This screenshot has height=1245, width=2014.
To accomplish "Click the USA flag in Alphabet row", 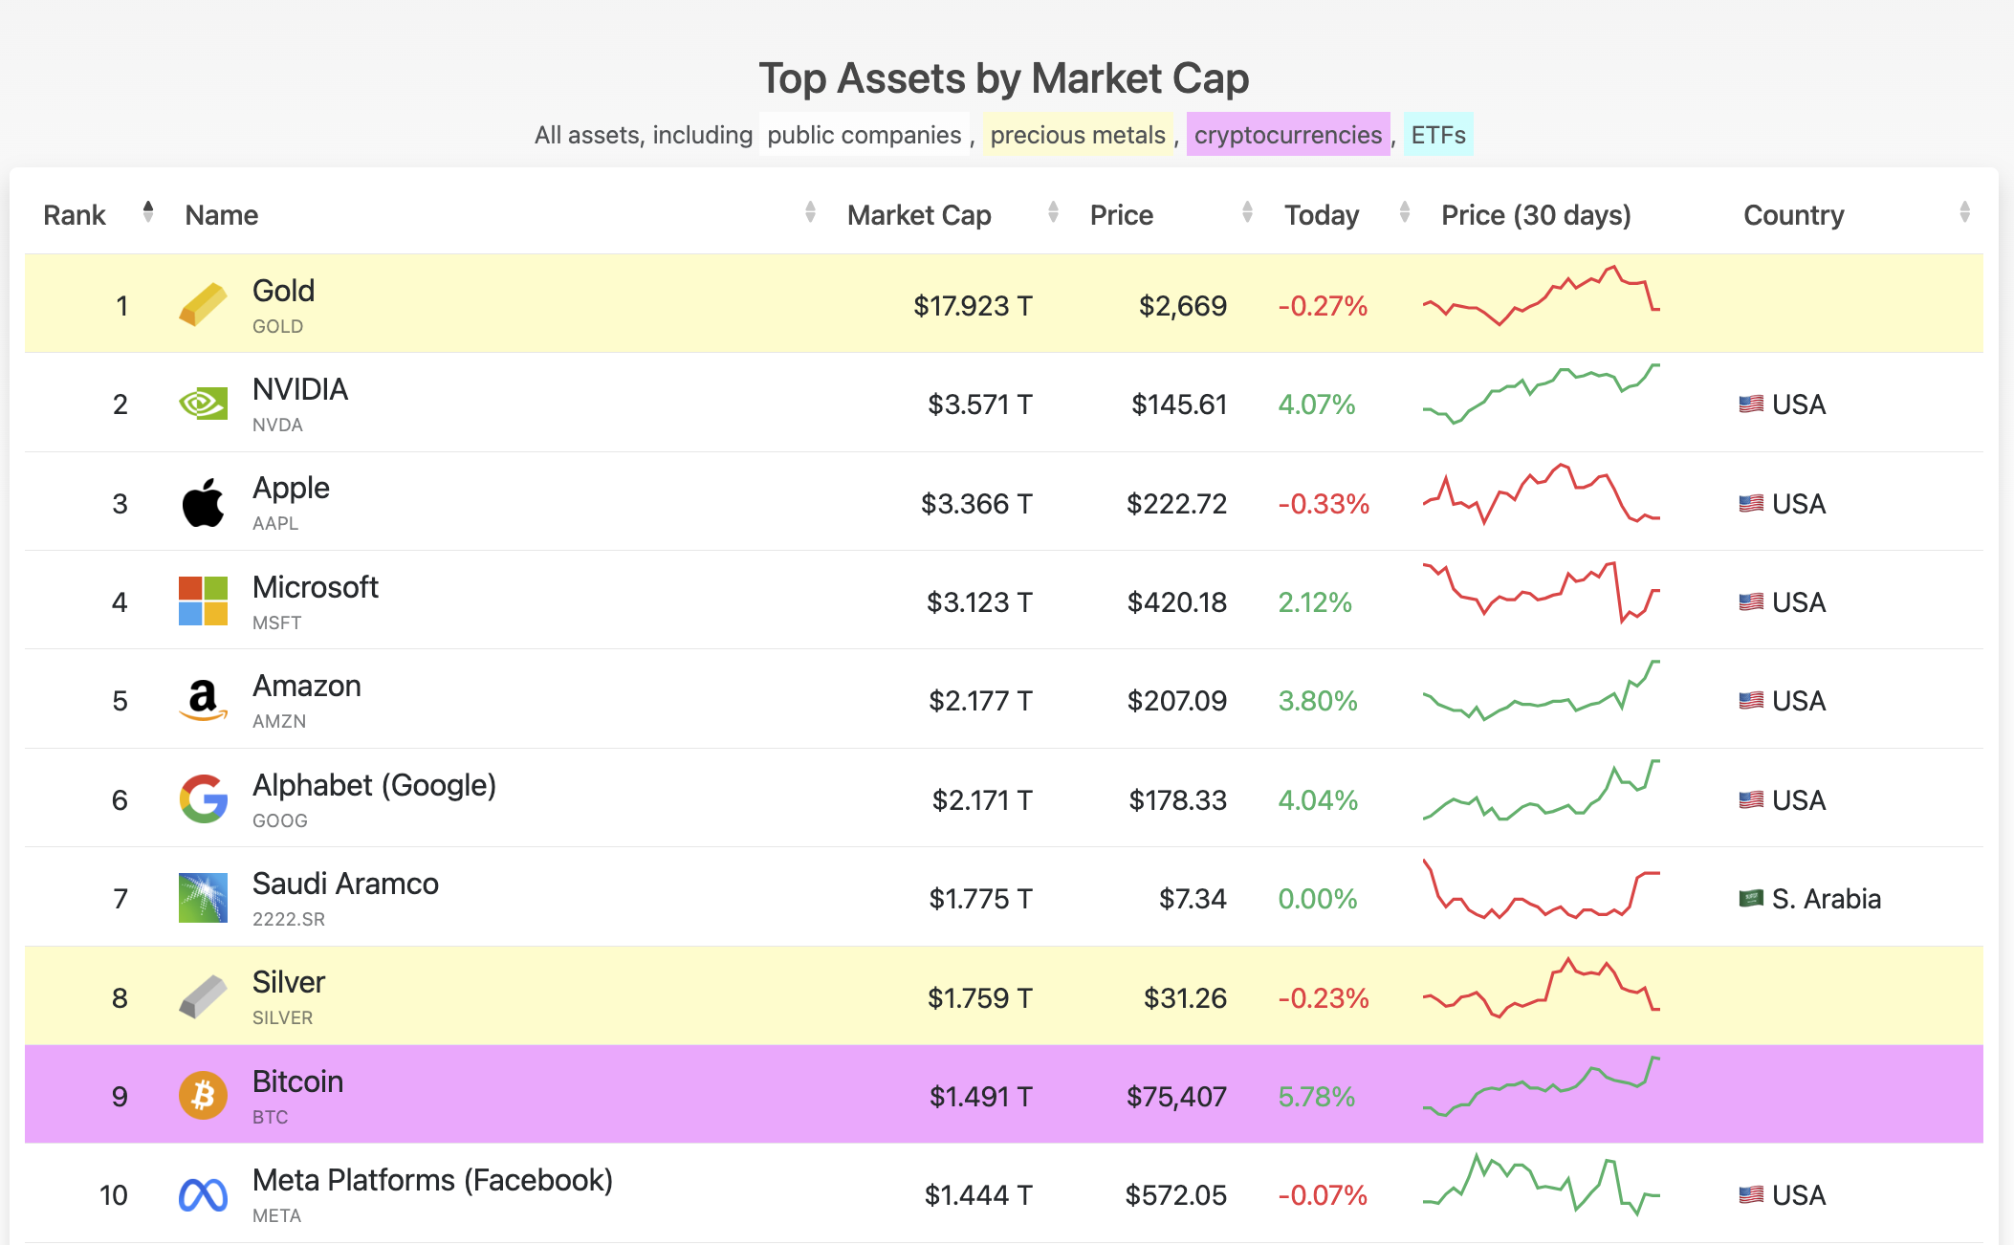I will coord(1751,799).
